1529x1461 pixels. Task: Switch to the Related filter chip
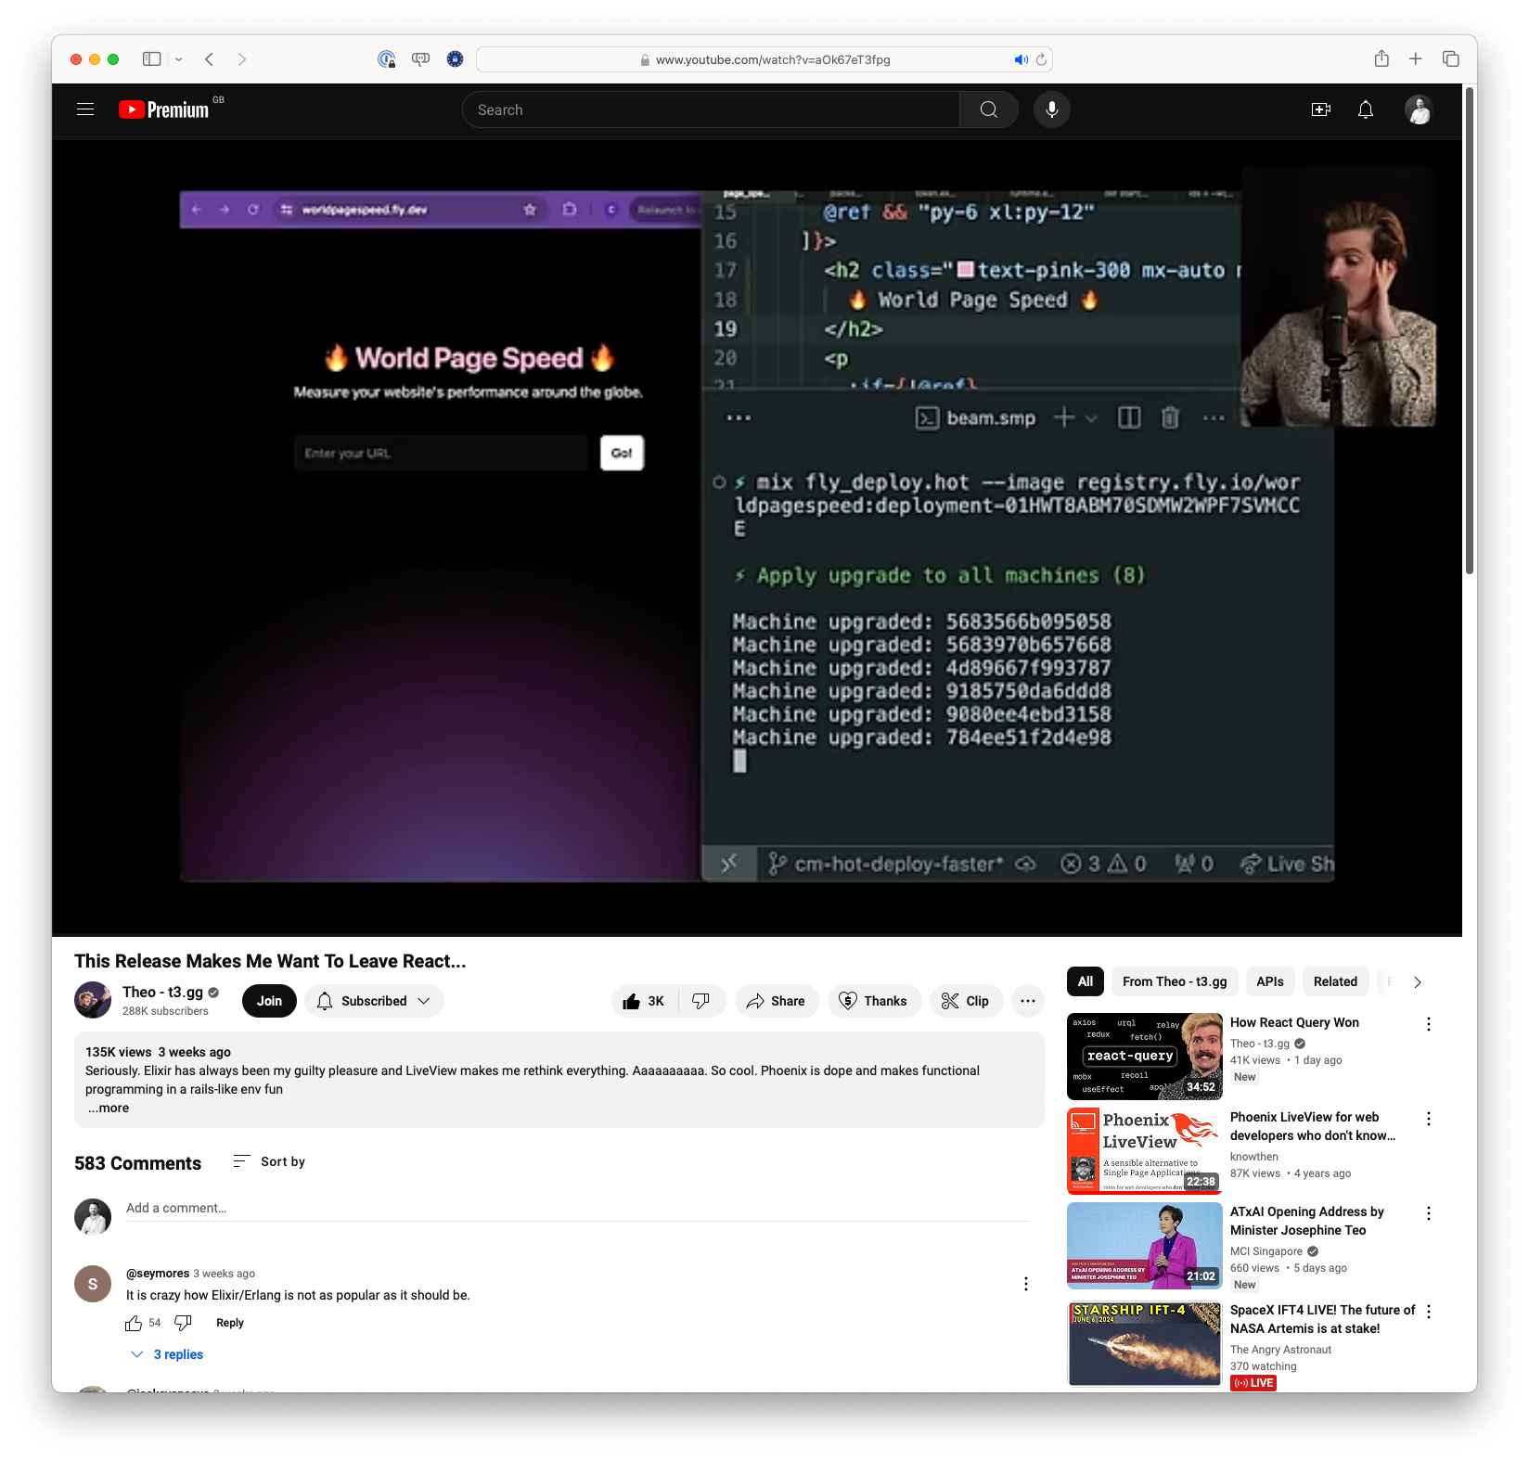(1335, 981)
